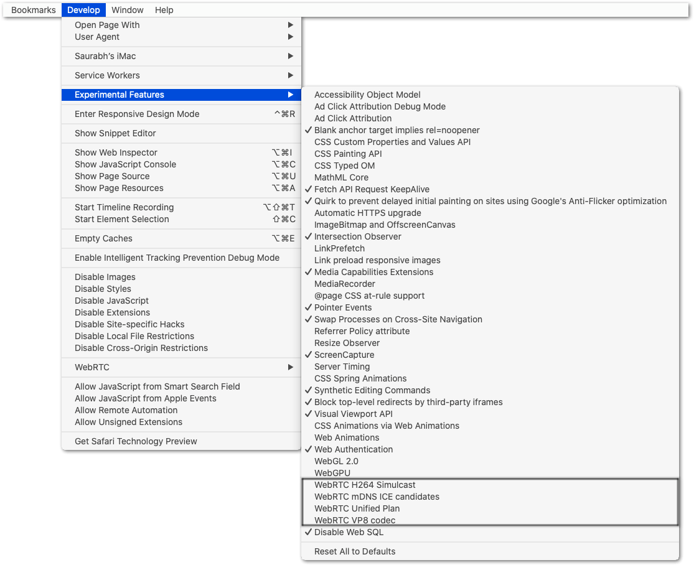Open the Experimental Features submenu
Viewport: 694px width, 575px height.
pyautogui.click(x=182, y=95)
